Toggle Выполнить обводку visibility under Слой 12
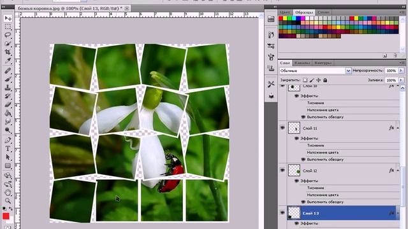This screenshot has width=408, height=229. coord(303,202)
